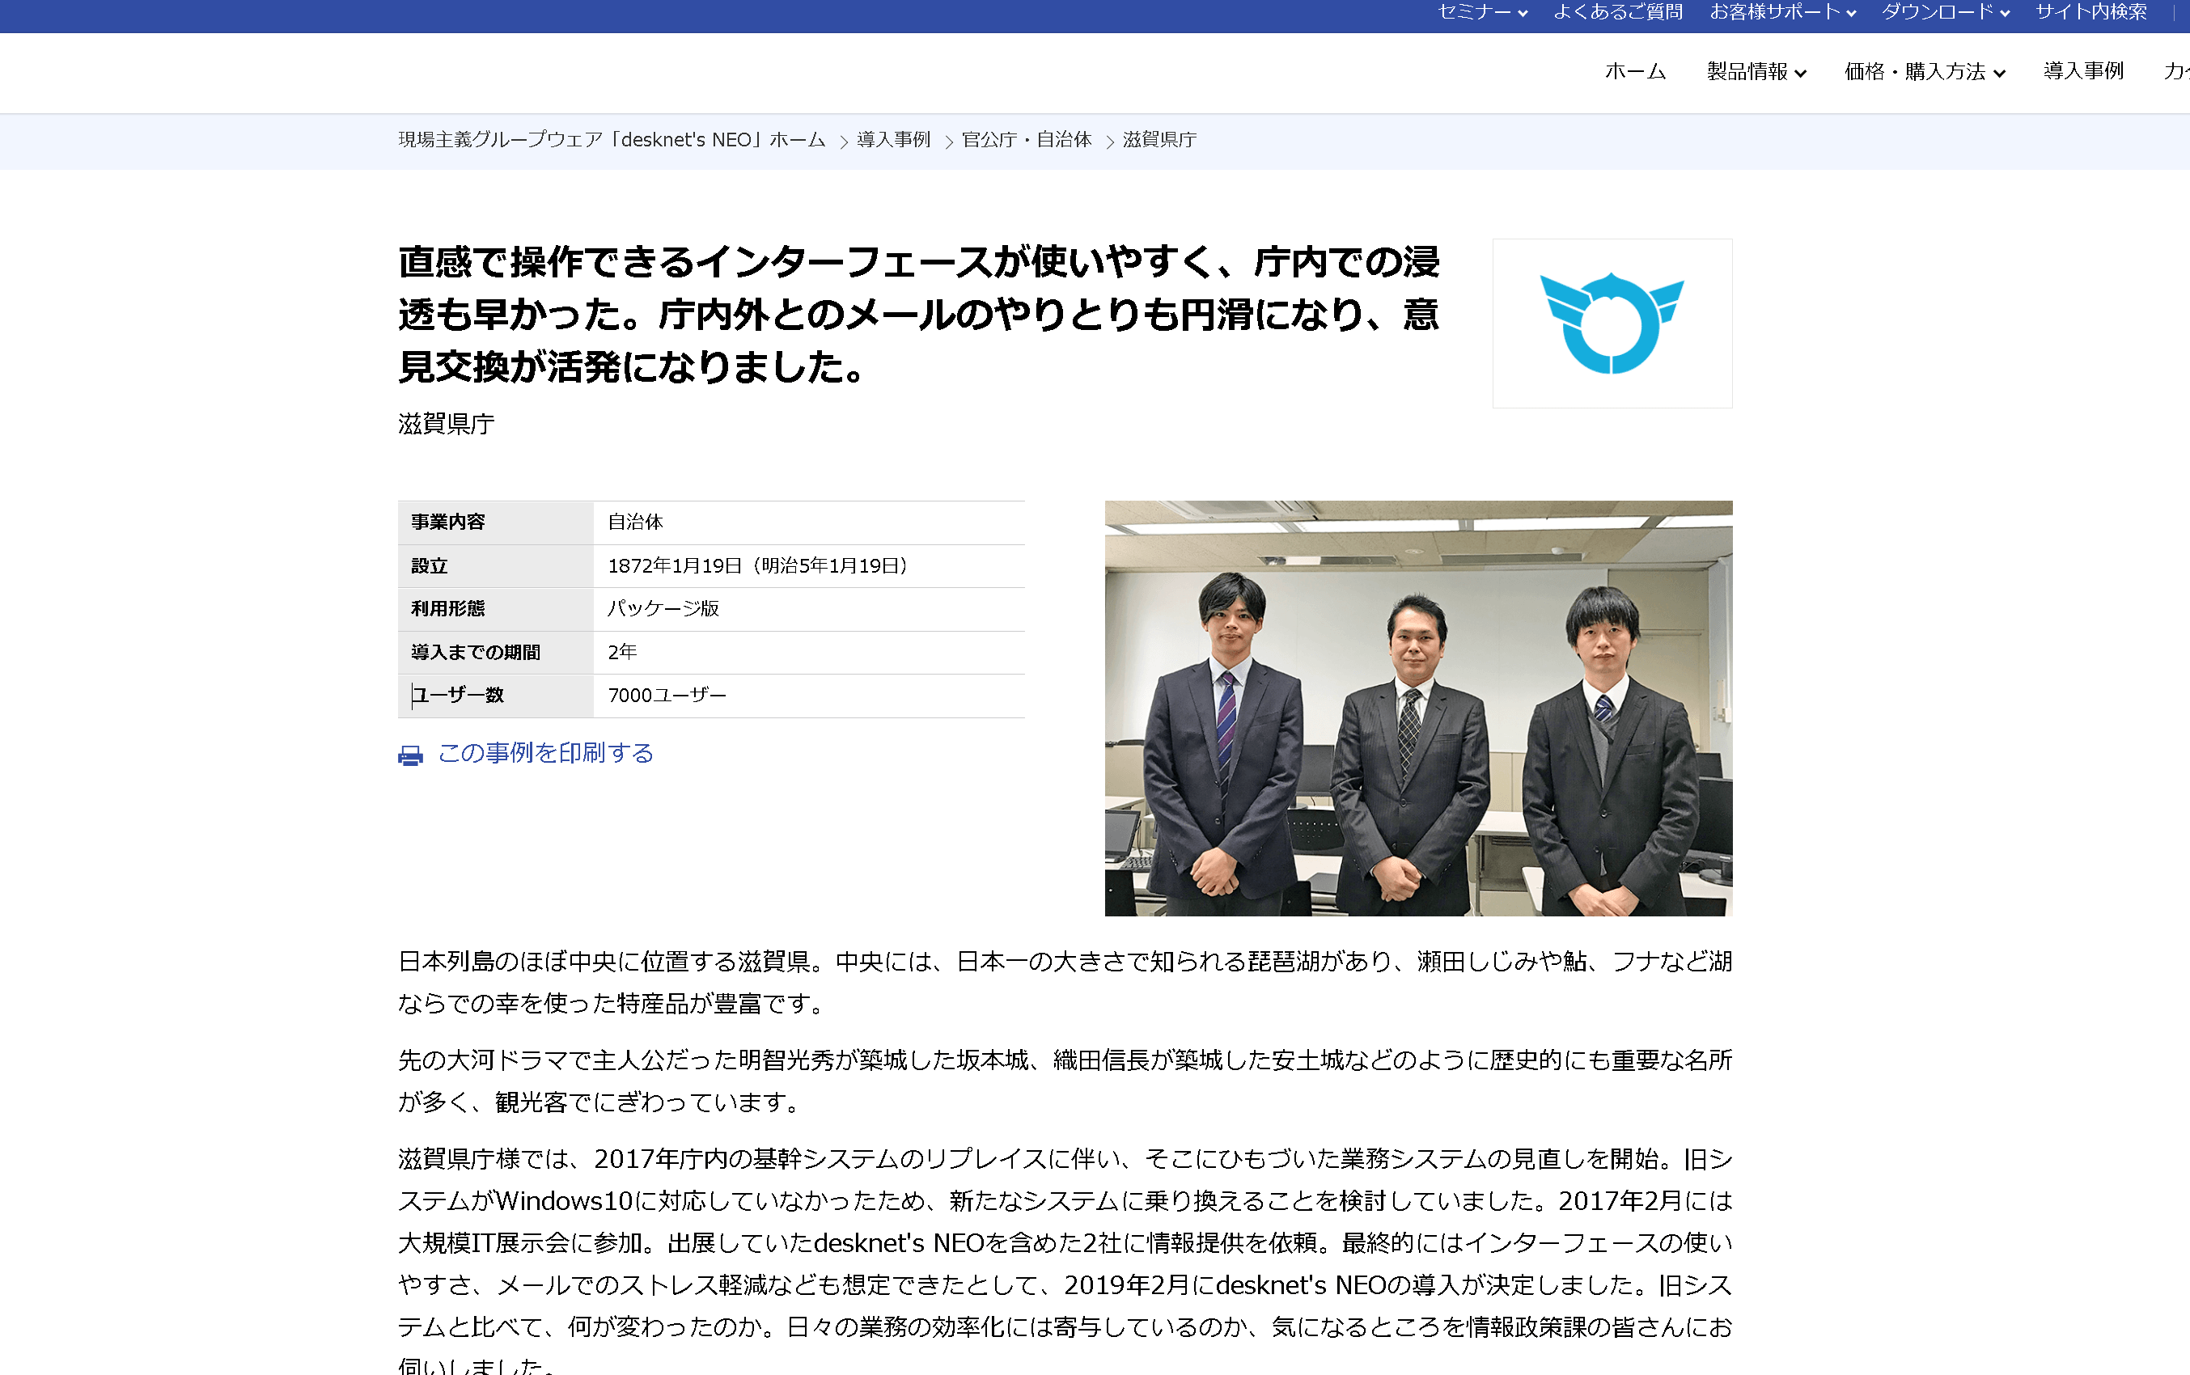The image size is (2190, 1375).
Task: Click the Shiga prefecture emblem logo
Action: (1612, 323)
